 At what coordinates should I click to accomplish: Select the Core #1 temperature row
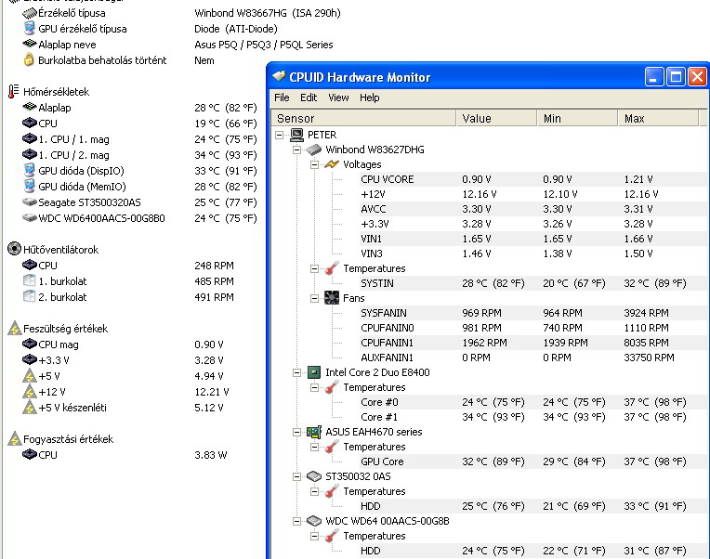(532, 418)
